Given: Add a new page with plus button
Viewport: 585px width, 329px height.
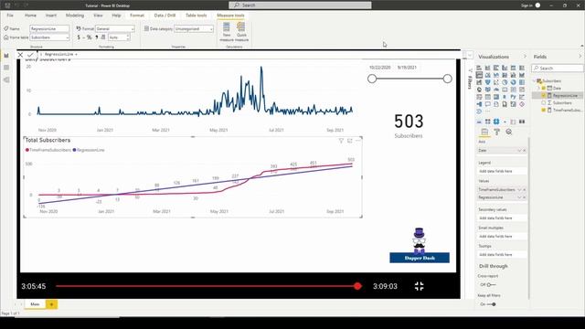Looking at the screenshot, I should tap(51, 304).
